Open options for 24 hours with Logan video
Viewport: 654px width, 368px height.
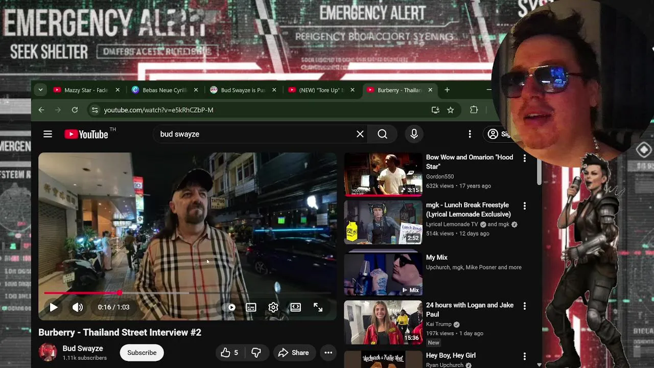pyautogui.click(x=524, y=306)
